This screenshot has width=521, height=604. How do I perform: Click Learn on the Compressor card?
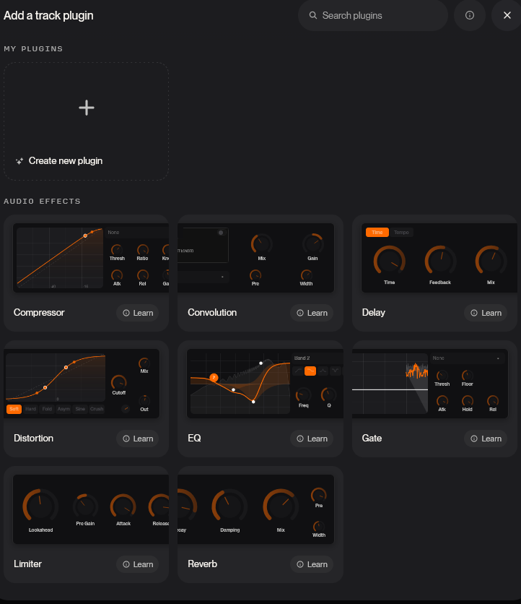138,313
